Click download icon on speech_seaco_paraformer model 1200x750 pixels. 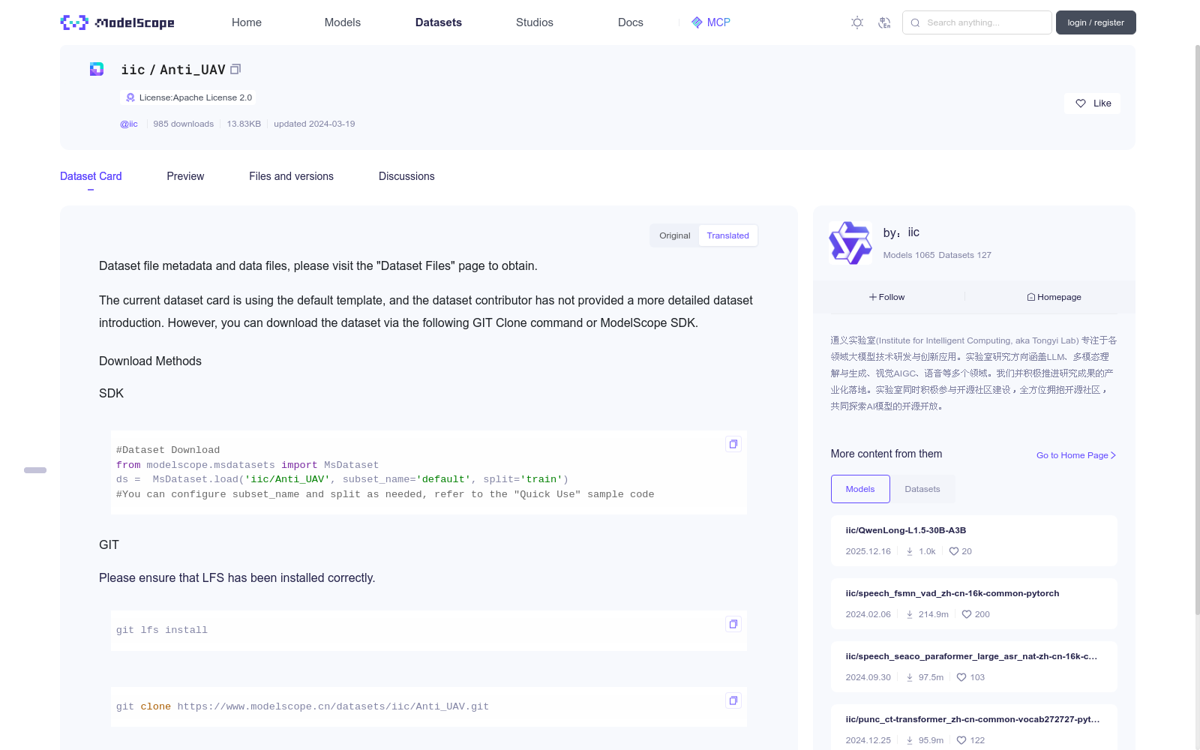(910, 677)
